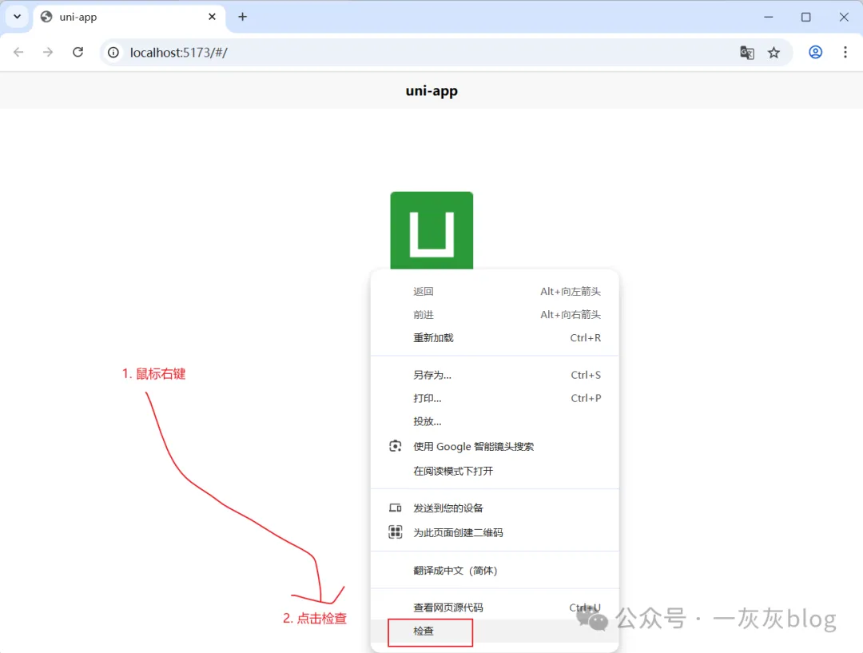Click 打印... in the context menu

click(x=428, y=398)
